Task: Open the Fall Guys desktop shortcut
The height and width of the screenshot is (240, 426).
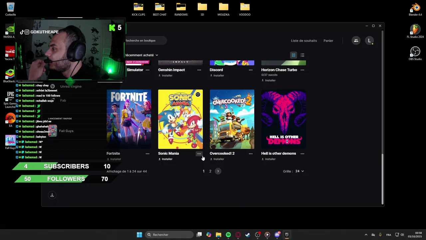Action: 10,142
